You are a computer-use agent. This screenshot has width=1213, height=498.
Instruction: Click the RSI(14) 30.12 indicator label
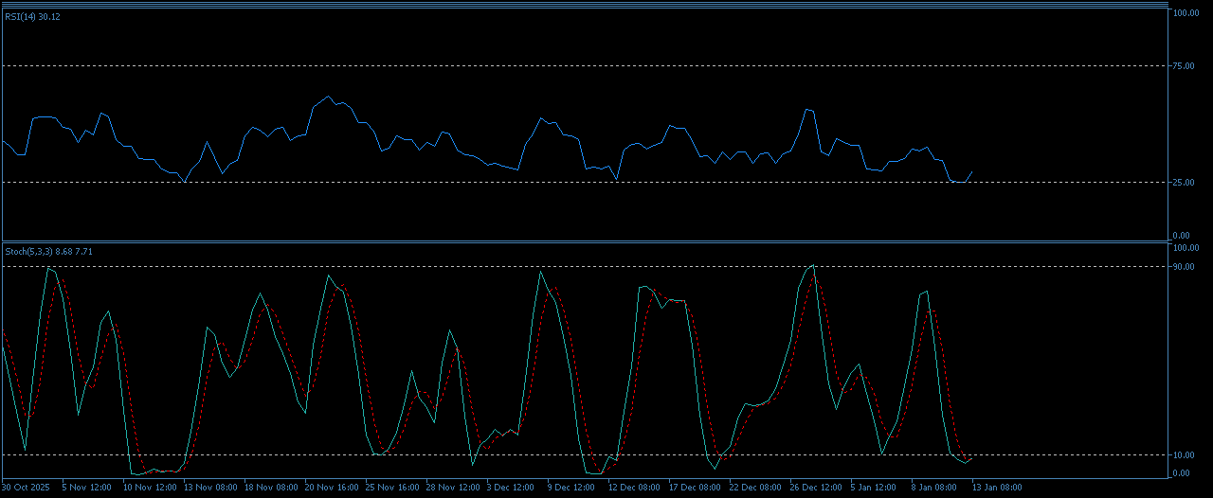click(33, 16)
